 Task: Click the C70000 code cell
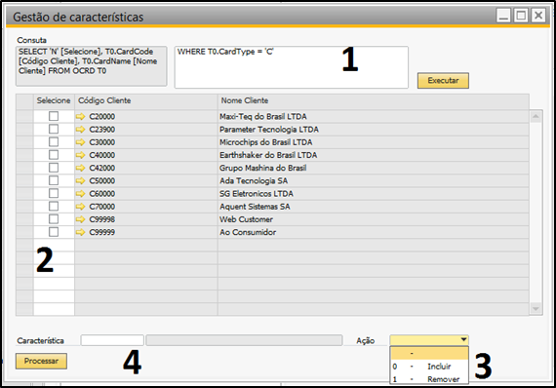pyautogui.click(x=145, y=207)
